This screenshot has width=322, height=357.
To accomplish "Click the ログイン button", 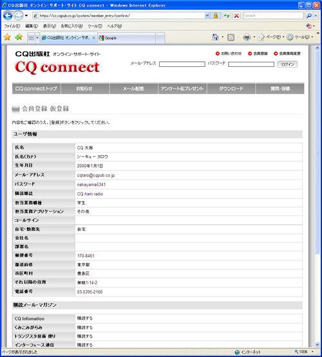I will click(x=287, y=64).
